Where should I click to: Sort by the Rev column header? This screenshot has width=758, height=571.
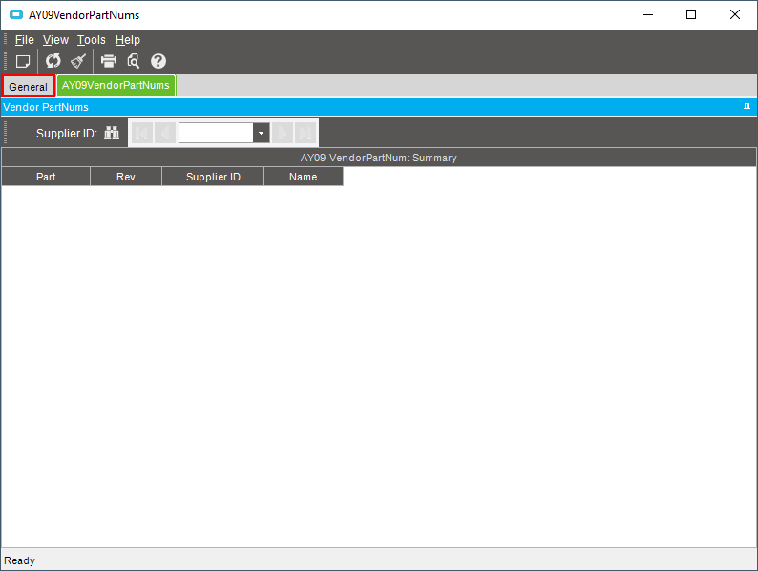tap(126, 177)
